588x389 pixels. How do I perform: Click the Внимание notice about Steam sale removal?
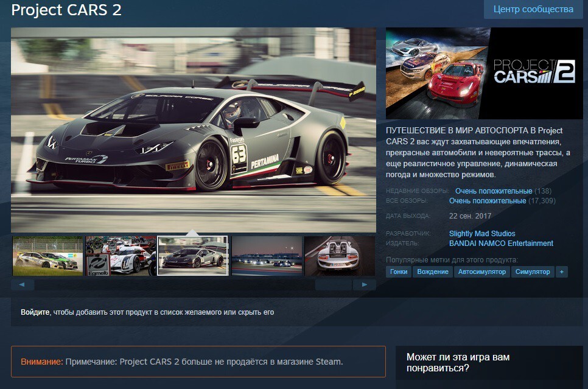[x=198, y=362]
